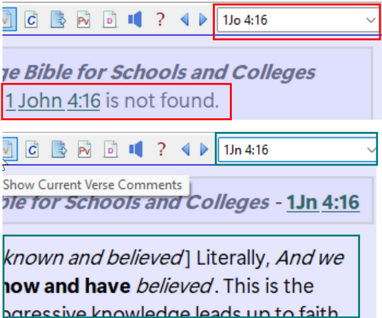
Task: Click the red question mark in the 1Jo 4:16 toolbar
Action: pos(160,19)
